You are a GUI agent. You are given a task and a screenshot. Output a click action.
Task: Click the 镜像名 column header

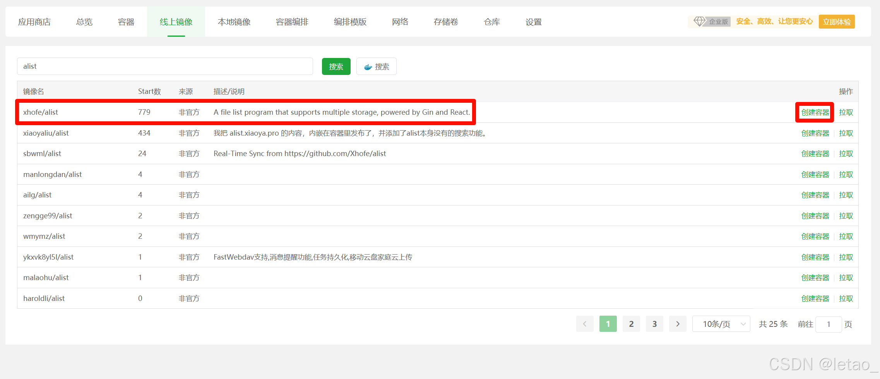point(34,92)
